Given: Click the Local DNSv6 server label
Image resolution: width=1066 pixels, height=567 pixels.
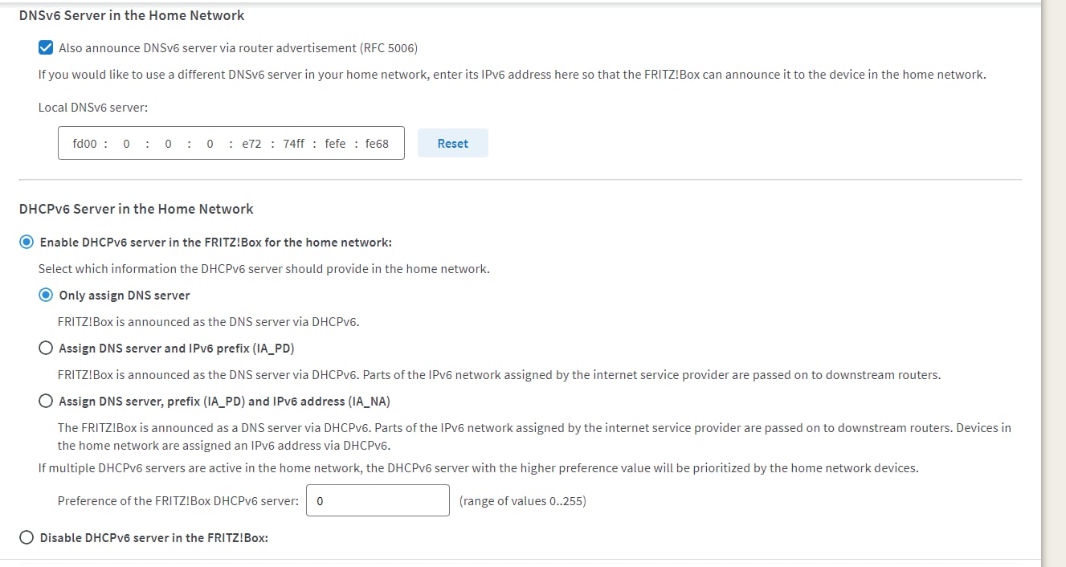Looking at the screenshot, I should click(93, 107).
